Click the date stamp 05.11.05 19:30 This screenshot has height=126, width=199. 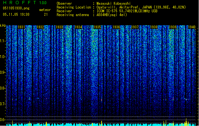[x=16, y=14]
